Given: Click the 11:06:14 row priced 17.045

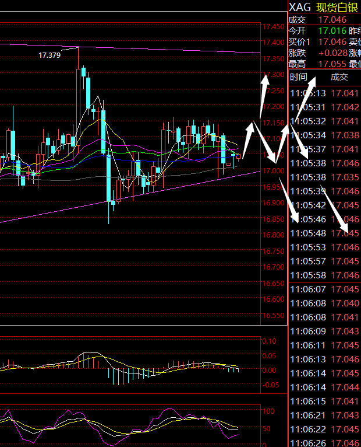Looking at the screenshot, I should 325,373.
